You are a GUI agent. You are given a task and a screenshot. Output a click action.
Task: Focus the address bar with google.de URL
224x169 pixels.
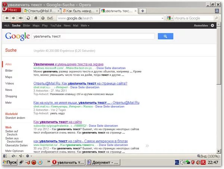pyautogui.click(x=109, y=18)
